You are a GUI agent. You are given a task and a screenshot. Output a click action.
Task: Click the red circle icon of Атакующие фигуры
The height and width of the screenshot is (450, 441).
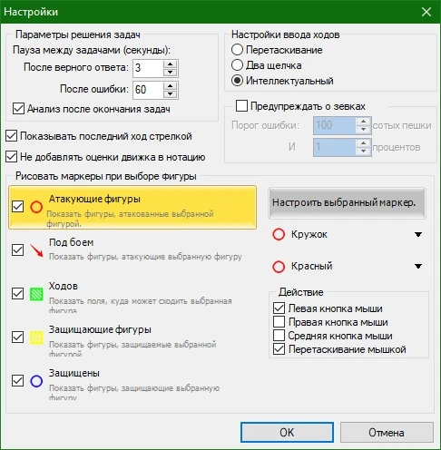(36, 207)
